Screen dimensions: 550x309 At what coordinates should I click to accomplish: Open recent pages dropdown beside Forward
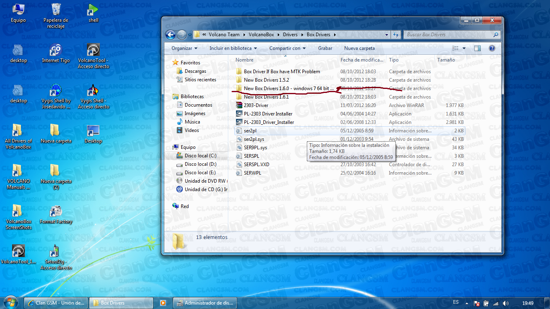189,35
